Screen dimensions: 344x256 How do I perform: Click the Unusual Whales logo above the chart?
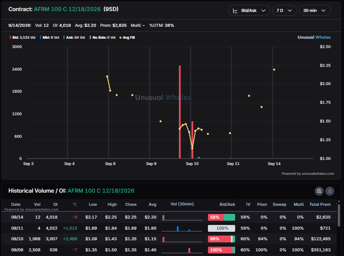314,37
